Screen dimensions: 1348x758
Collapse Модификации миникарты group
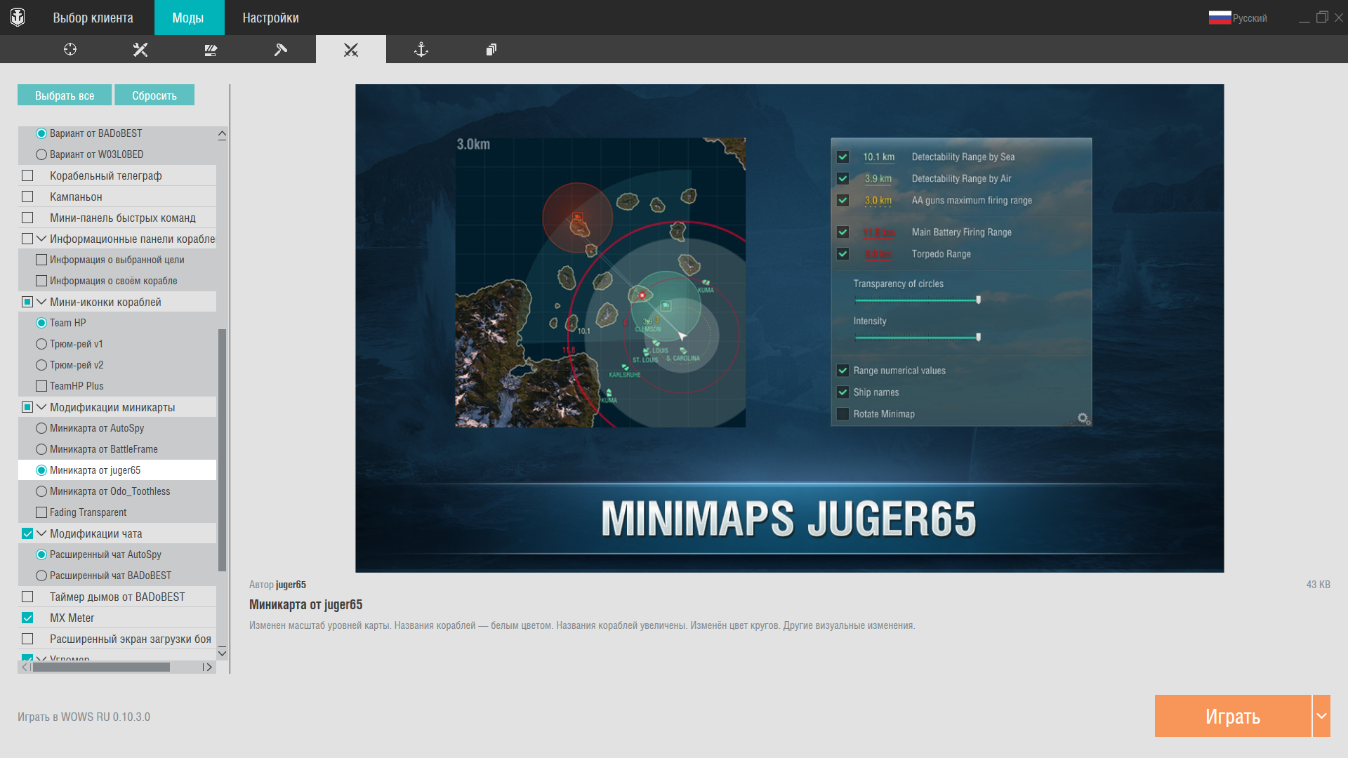coord(41,407)
